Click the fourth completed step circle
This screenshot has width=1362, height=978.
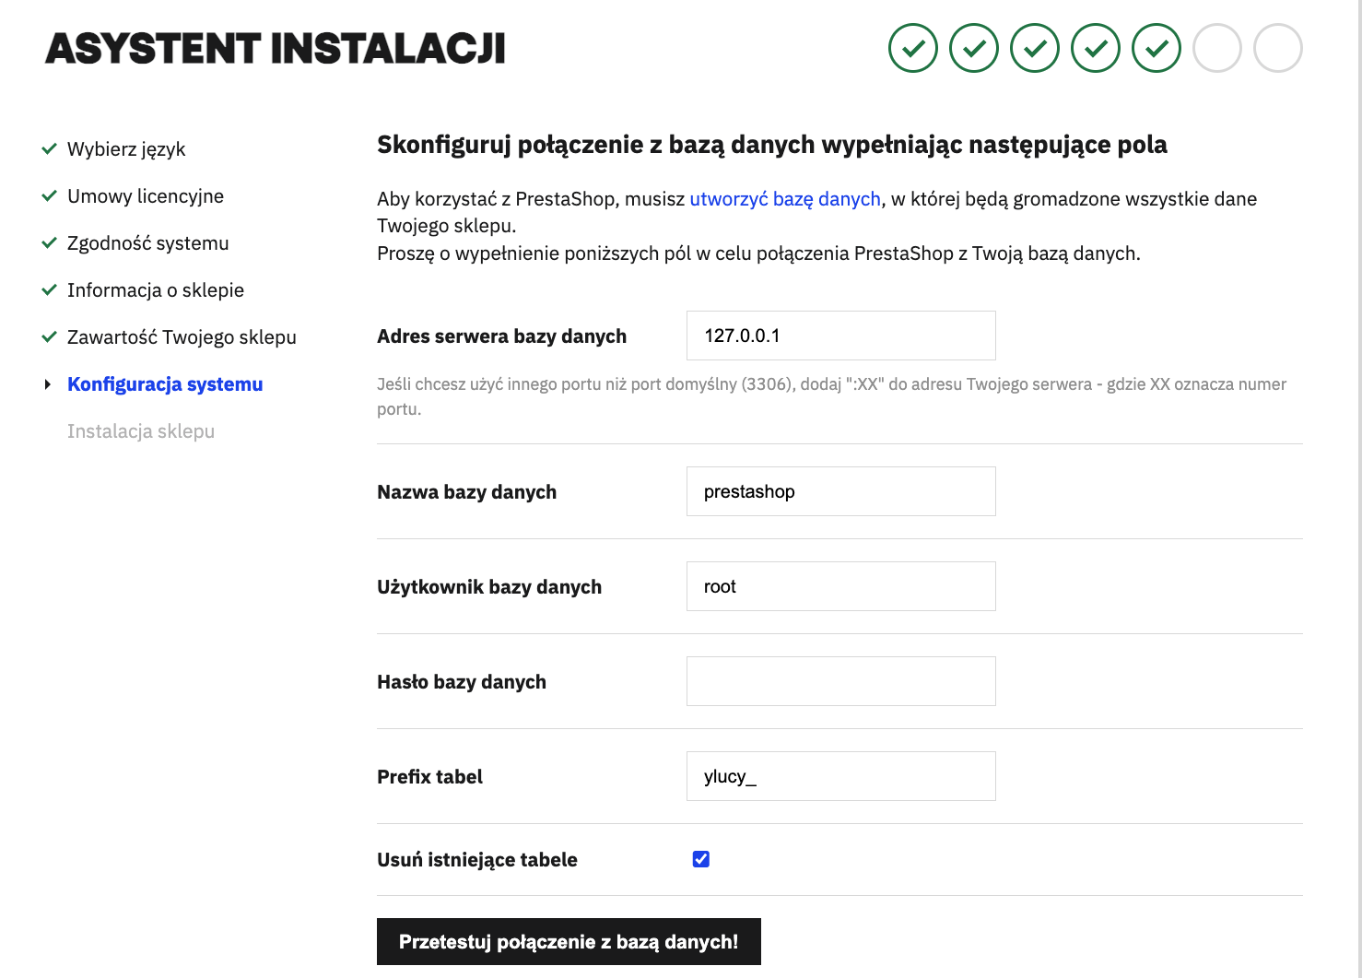pos(1096,48)
